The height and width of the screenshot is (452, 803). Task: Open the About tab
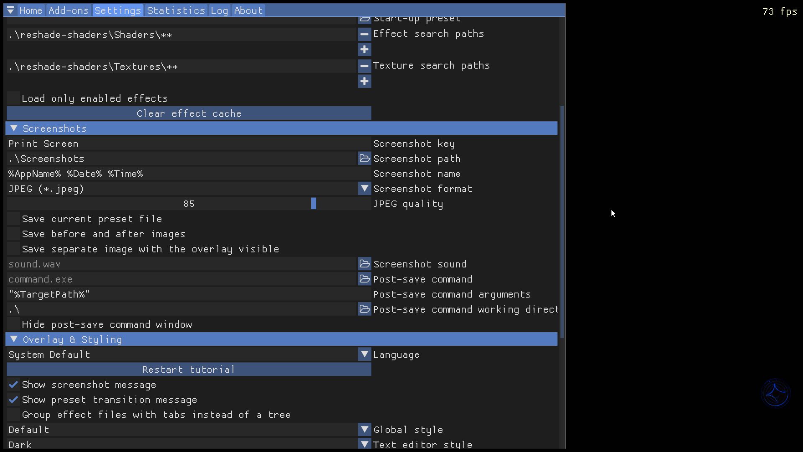248,10
